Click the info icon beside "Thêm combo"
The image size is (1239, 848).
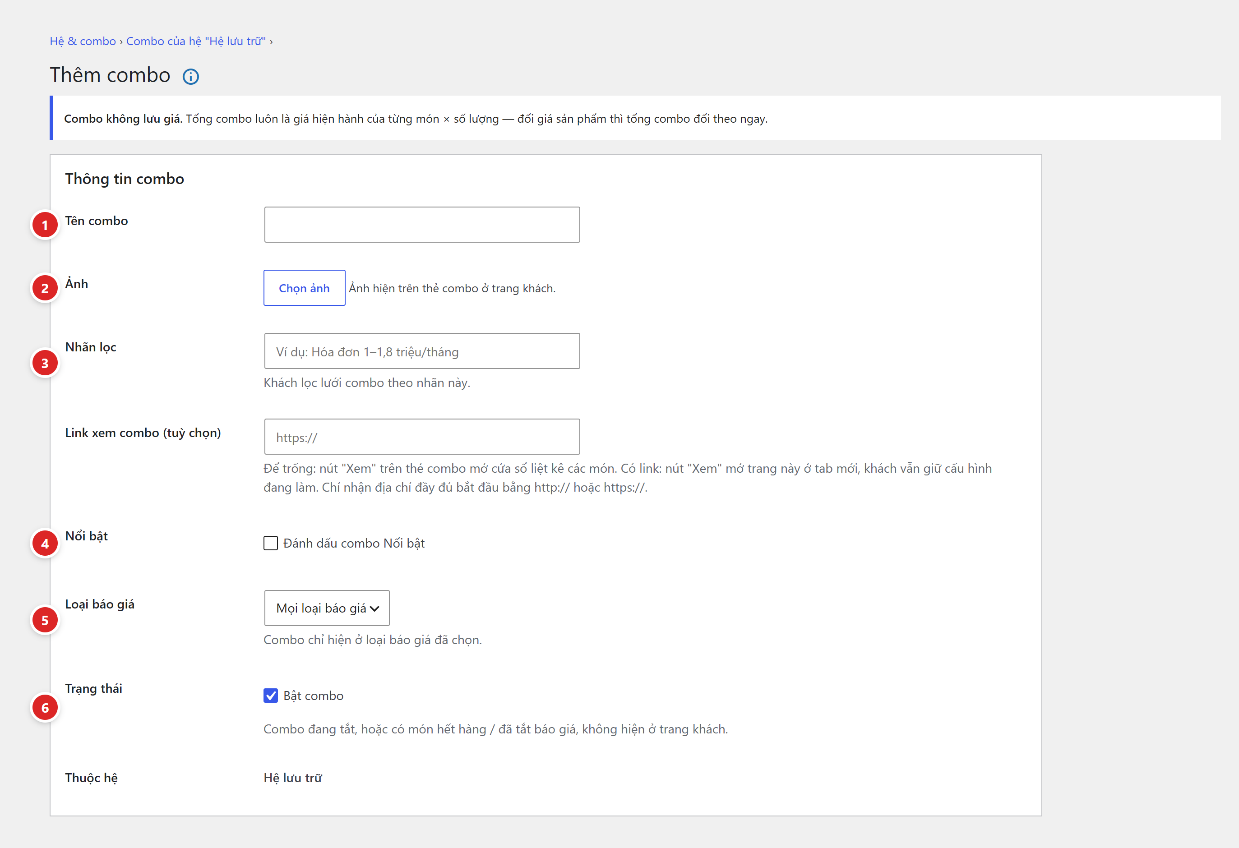(x=190, y=77)
